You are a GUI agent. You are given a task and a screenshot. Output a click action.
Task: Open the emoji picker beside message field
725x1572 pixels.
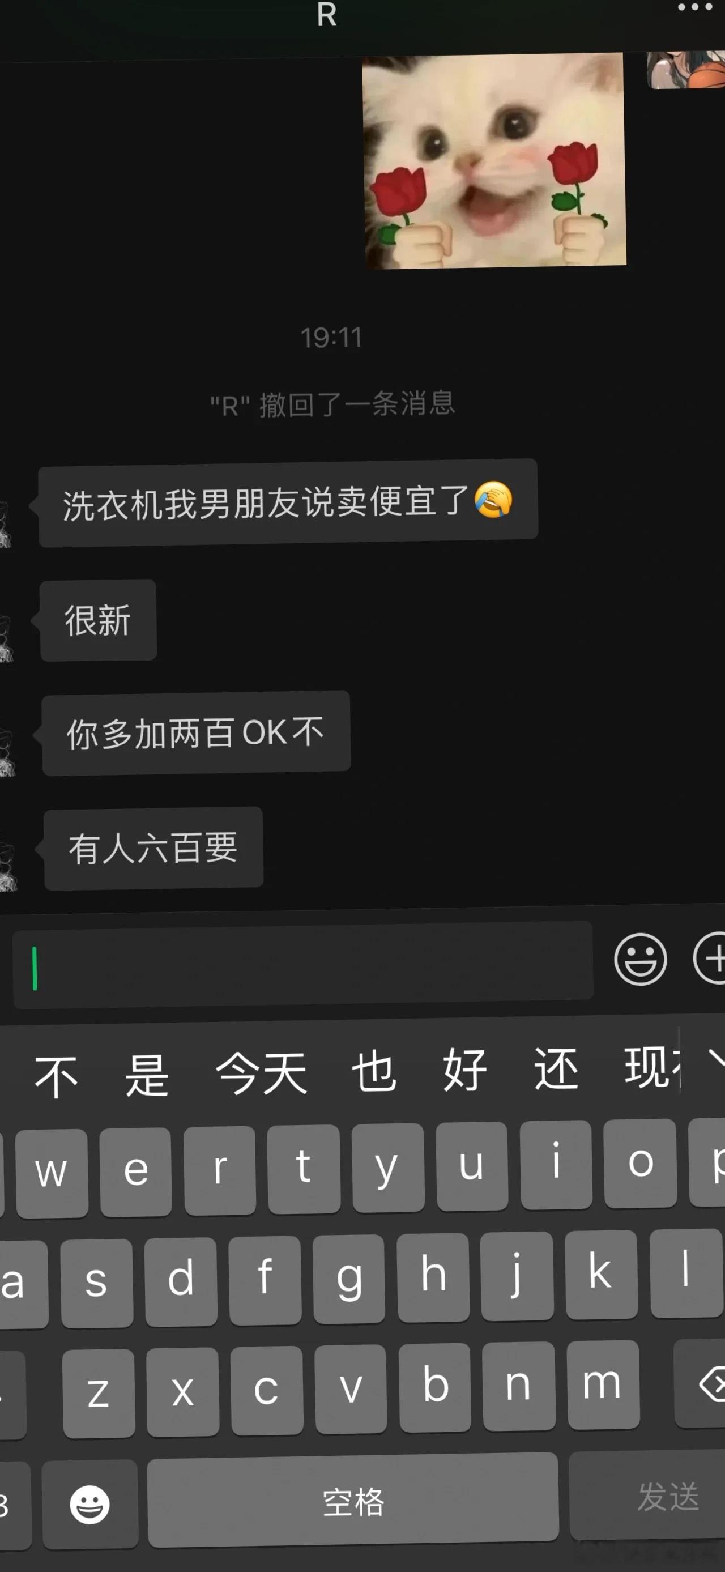click(x=640, y=958)
